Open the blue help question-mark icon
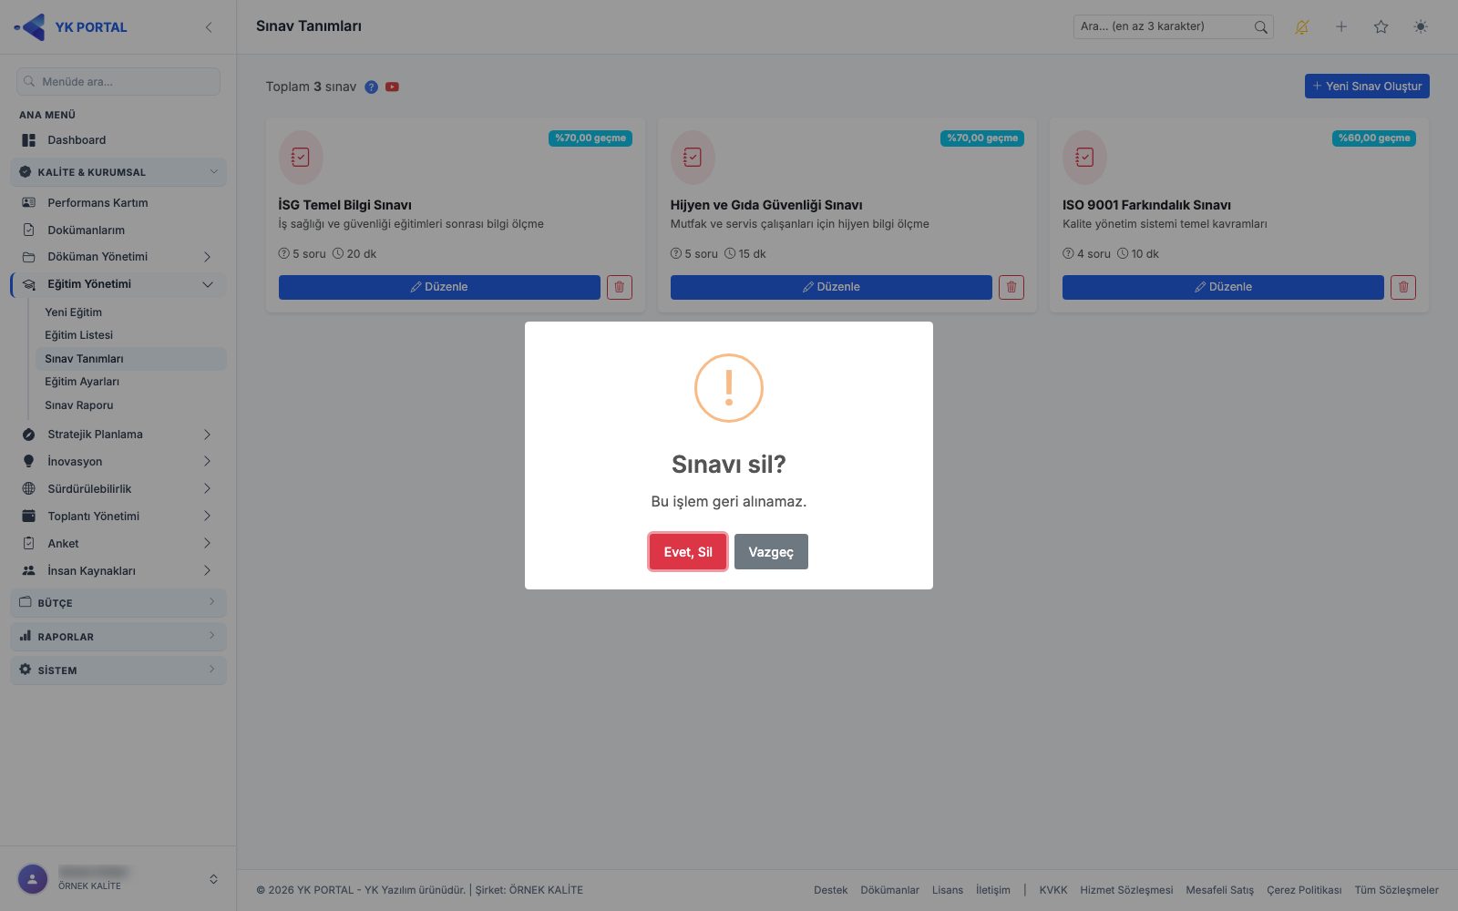Image resolution: width=1458 pixels, height=911 pixels. coord(371,87)
